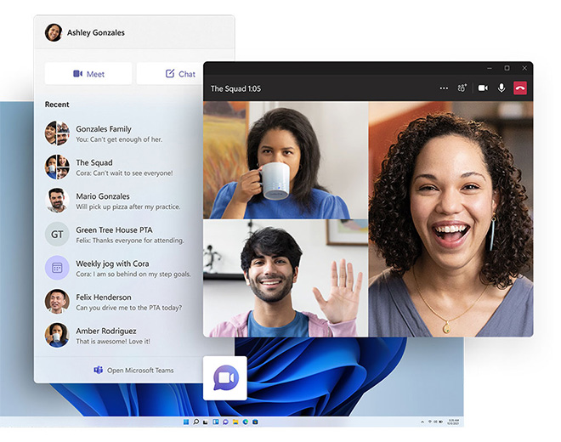Screen dimensions: 561x442
Task: Click the large Teams Chat icon tile
Action: click(225, 378)
